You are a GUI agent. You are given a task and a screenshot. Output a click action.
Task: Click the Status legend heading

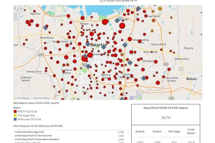(x=17, y=108)
